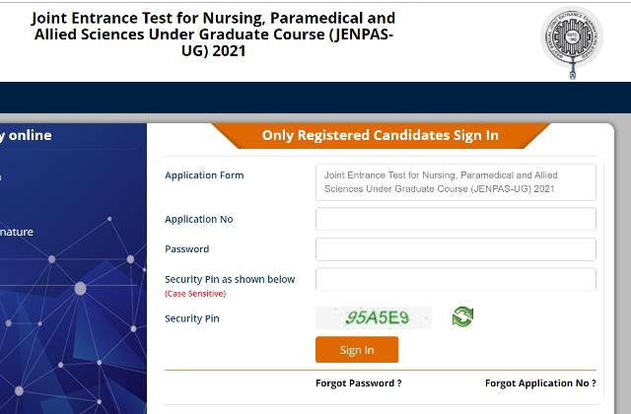Click the red Case Sensitive note
631x414 pixels.
tap(195, 294)
